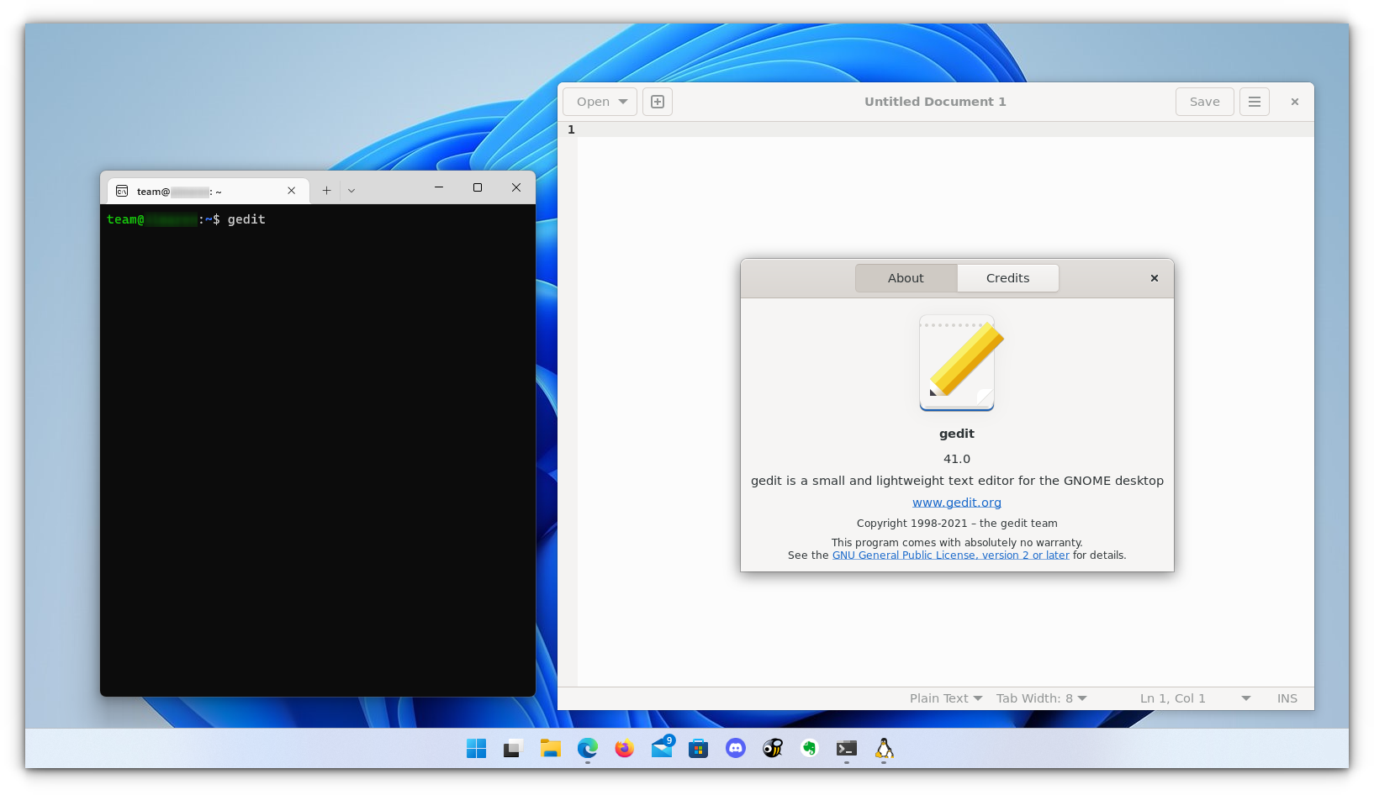Open the Mail app with 9 notifications
The image size is (1374, 795).
coord(661,748)
